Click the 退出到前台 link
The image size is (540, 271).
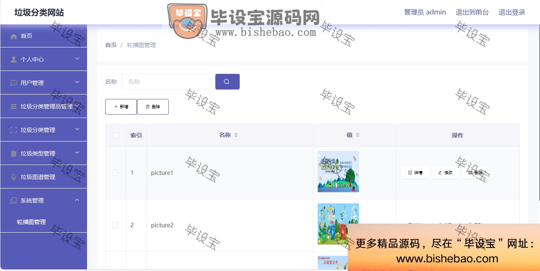(x=472, y=12)
